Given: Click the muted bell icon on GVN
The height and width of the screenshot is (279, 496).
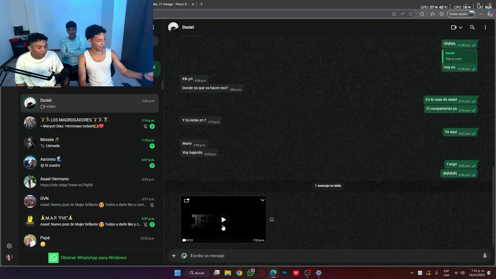Looking at the screenshot, I should (x=152, y=205).
